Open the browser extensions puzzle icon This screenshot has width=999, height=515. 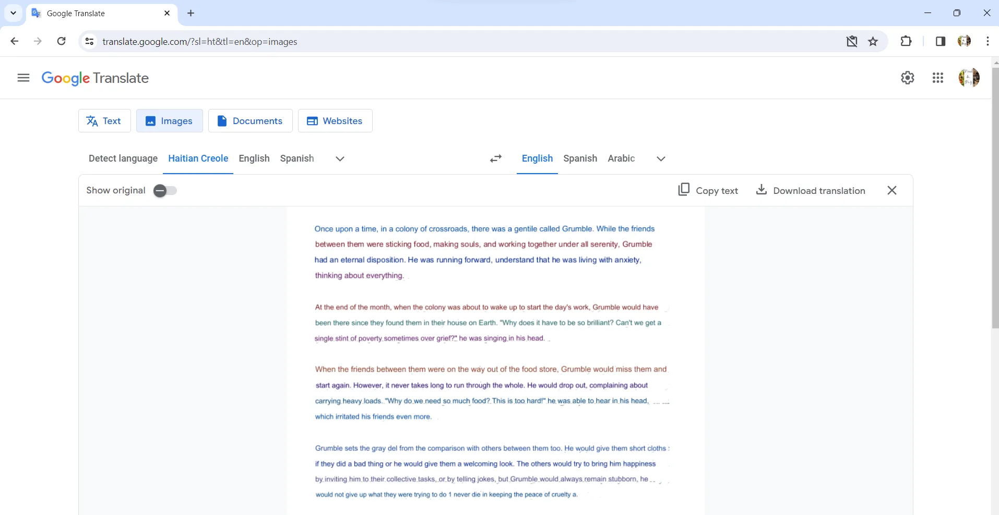(907, 41)
